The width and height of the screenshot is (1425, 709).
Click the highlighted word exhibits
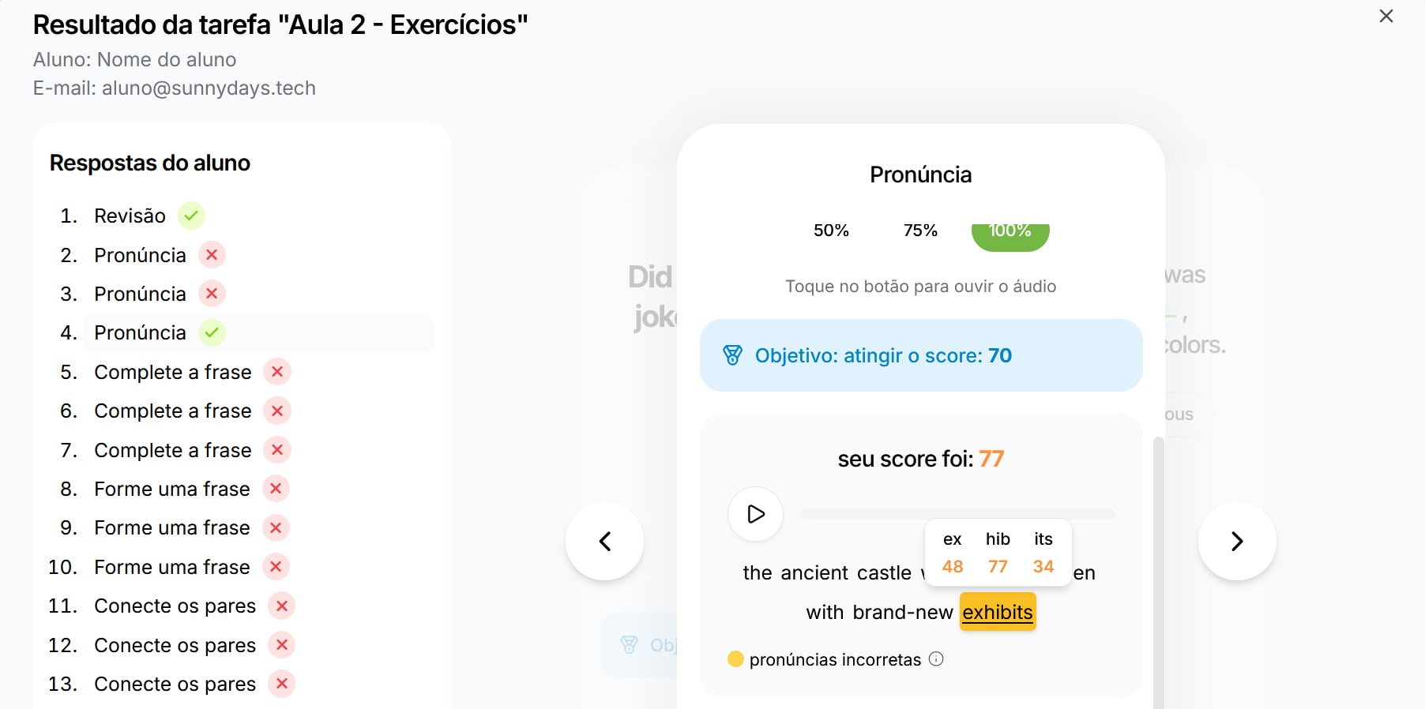pyautogui.click(x=998, y=611)
